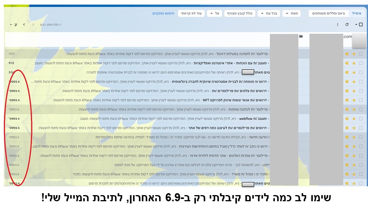
Task: Expand the 'אל' (To) filter dropdown
Action: [214, 13]
